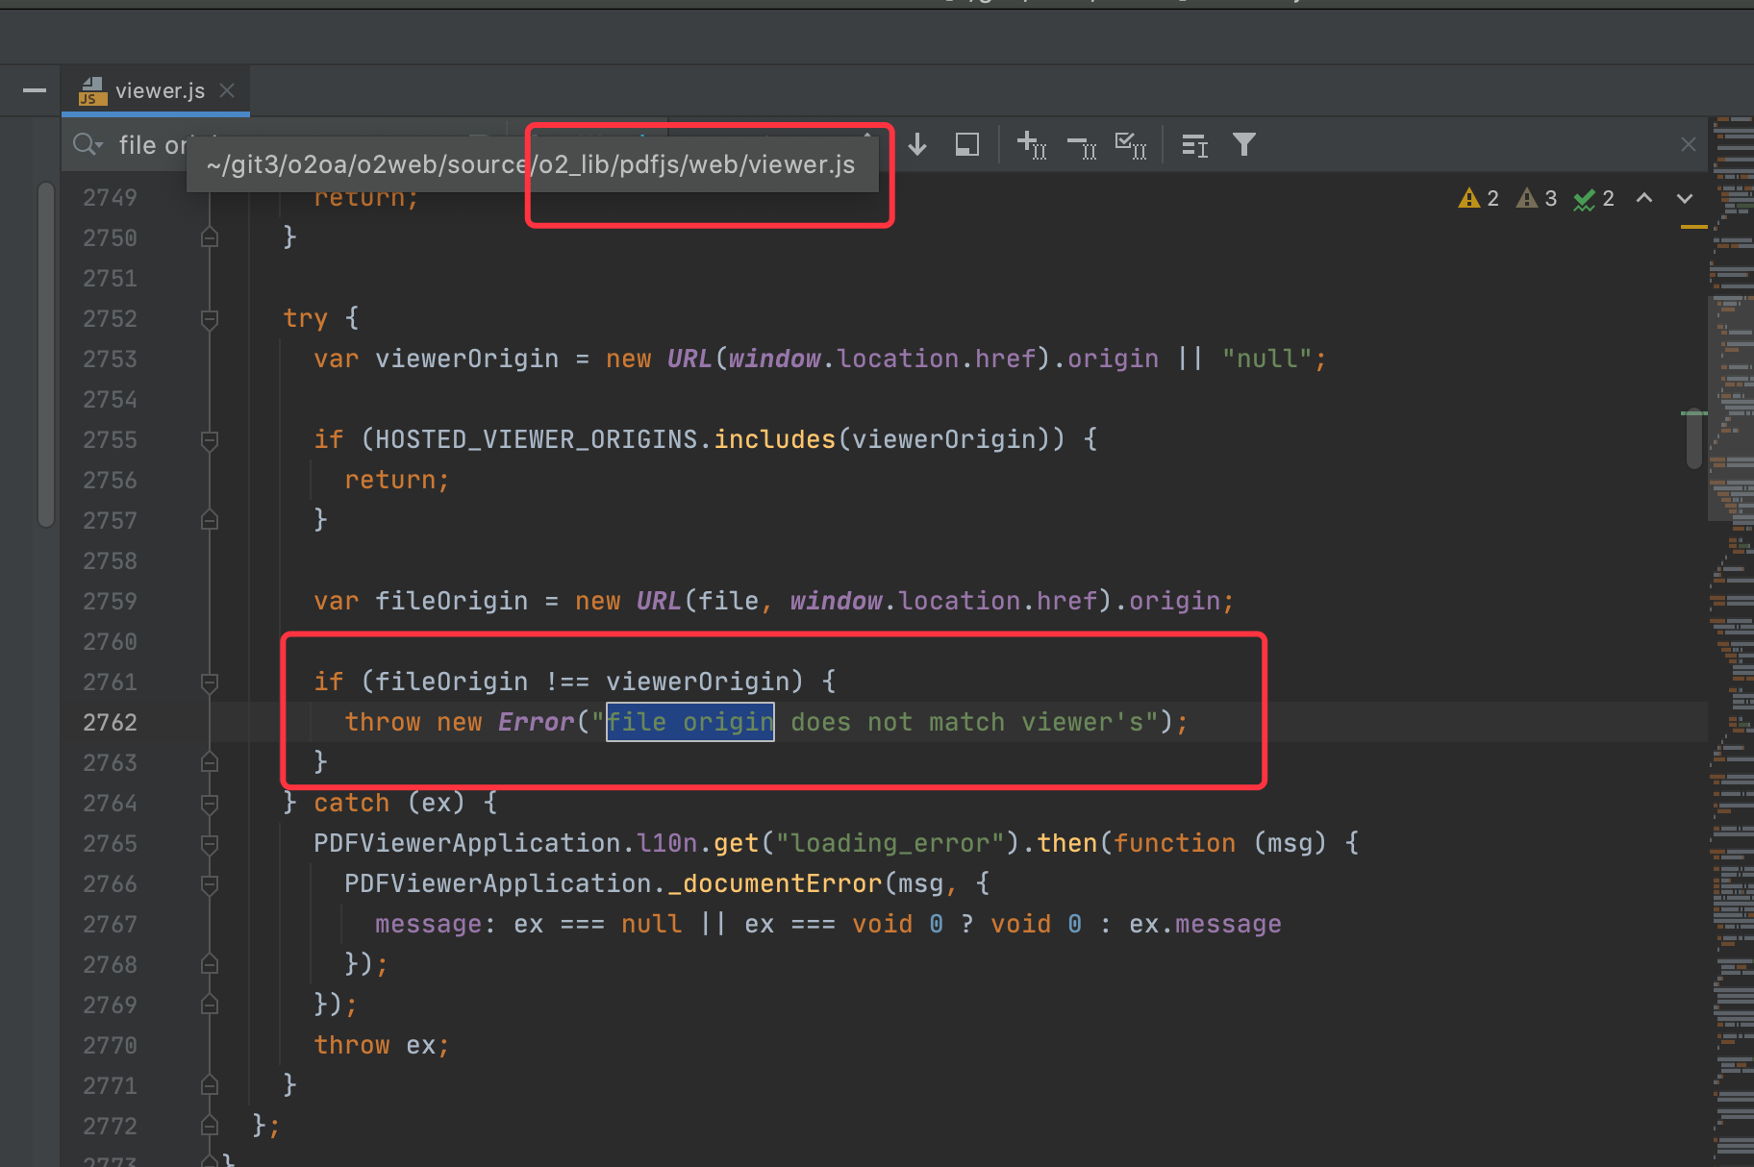Close the viewer.js tab
1754x1167 pixels.
pos(227,90)
